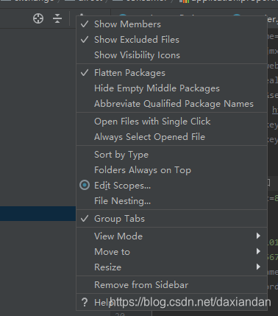The image size is (278, 316).
Task: Choose Remove from Sidebar
Action: [171, 285]
